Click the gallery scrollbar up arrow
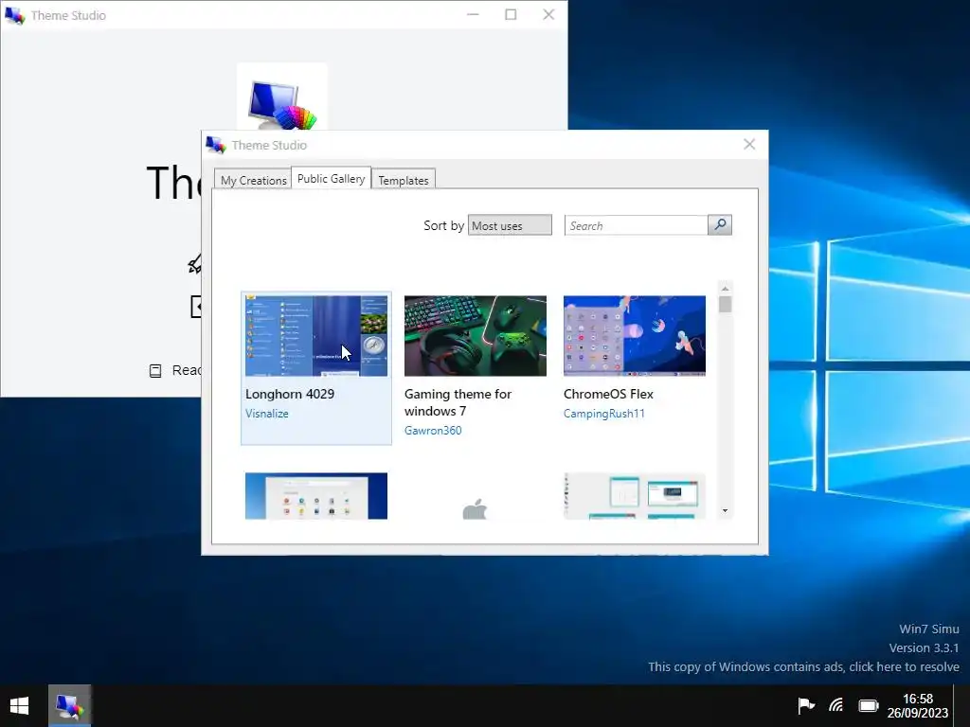The height and width of the screenshot is (727, 970). [725, 289]
